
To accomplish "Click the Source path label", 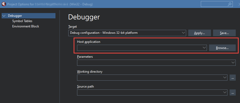I will pos(85,86).
